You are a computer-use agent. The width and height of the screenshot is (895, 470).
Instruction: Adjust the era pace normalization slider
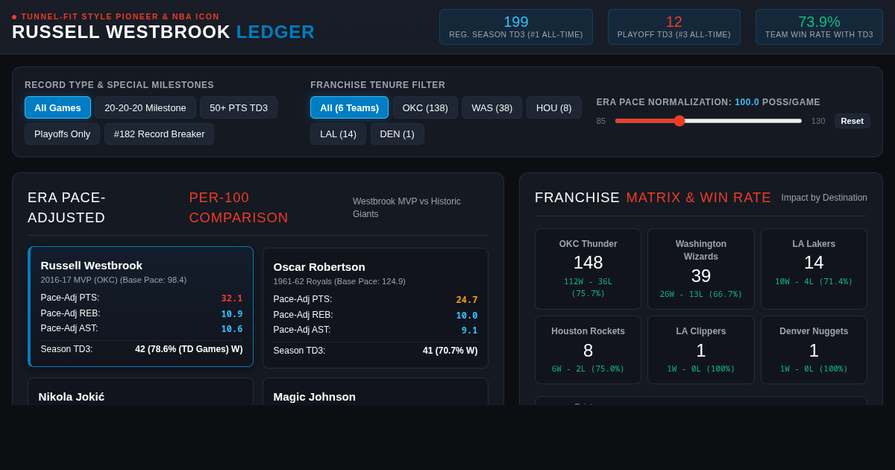coord(708,121)
